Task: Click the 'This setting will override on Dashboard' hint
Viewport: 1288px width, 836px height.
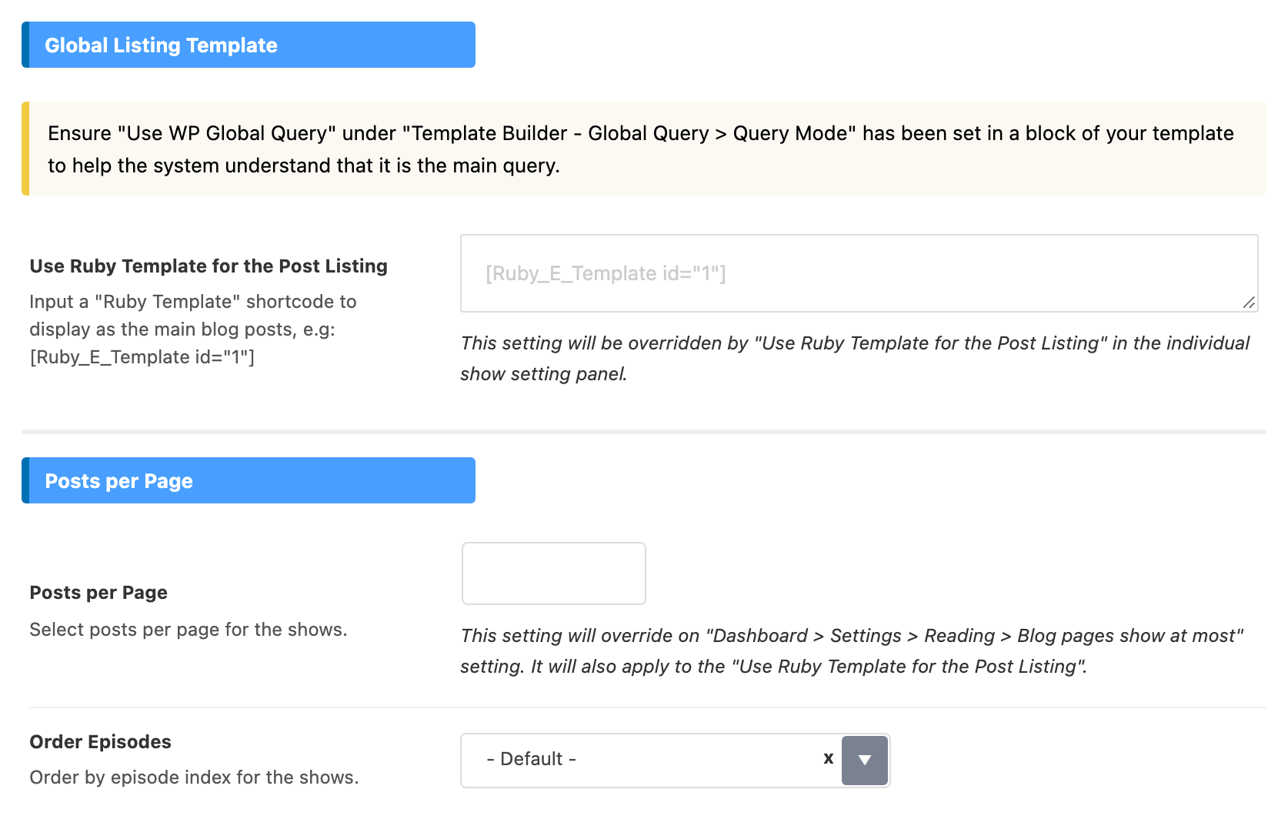Action: [852, 651]
